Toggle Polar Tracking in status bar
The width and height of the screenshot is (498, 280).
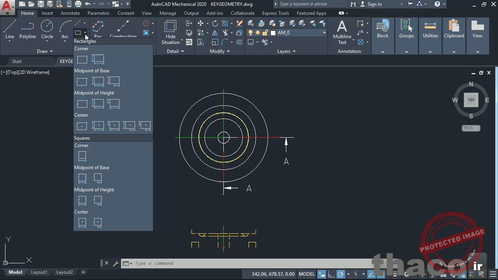coord(340,274)
